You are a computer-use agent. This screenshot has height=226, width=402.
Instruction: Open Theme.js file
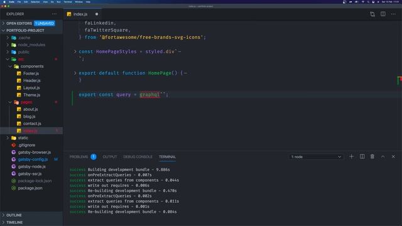(x=31, y=95)
